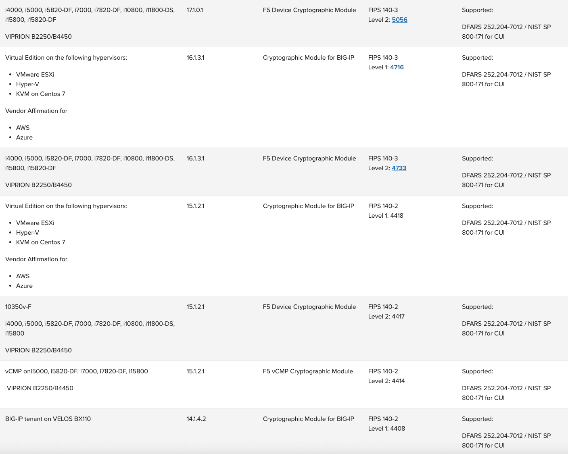Click the vCMP oni5000 platform list text
568x454 pixels.
(x=77, y=371)
